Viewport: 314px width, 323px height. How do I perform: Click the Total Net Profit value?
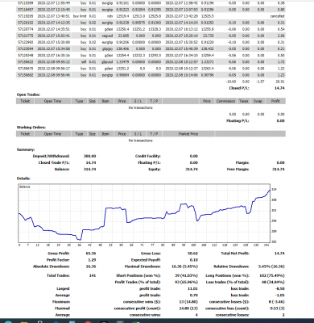[x=280, y=254]
